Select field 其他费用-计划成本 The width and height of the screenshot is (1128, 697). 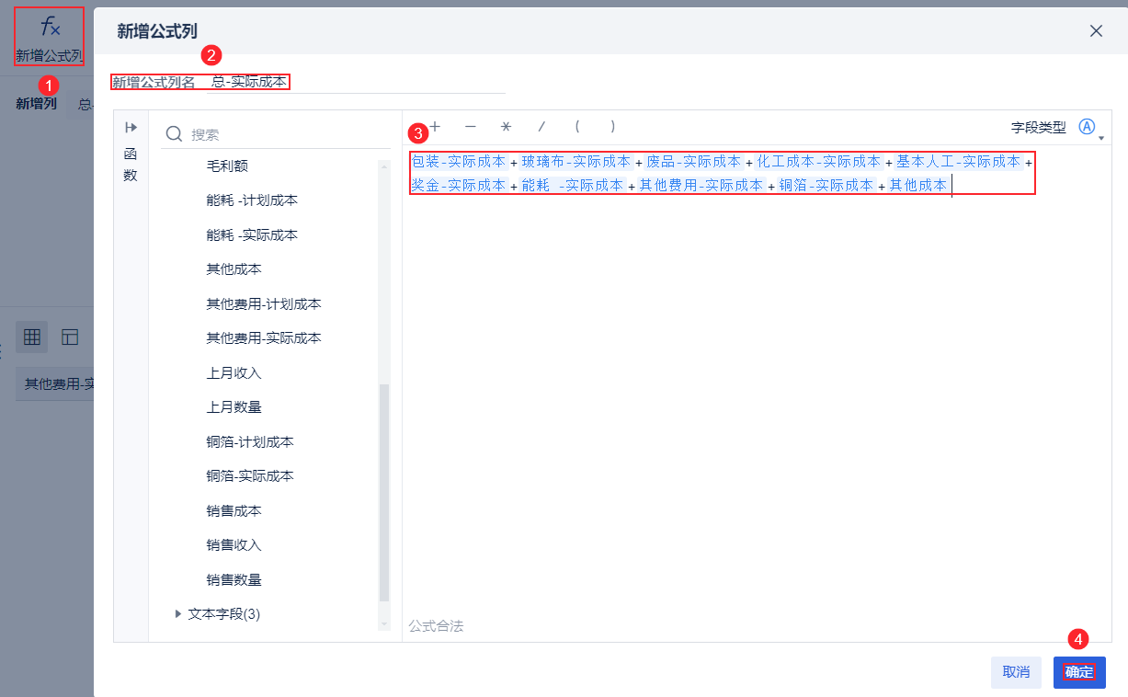264,304
